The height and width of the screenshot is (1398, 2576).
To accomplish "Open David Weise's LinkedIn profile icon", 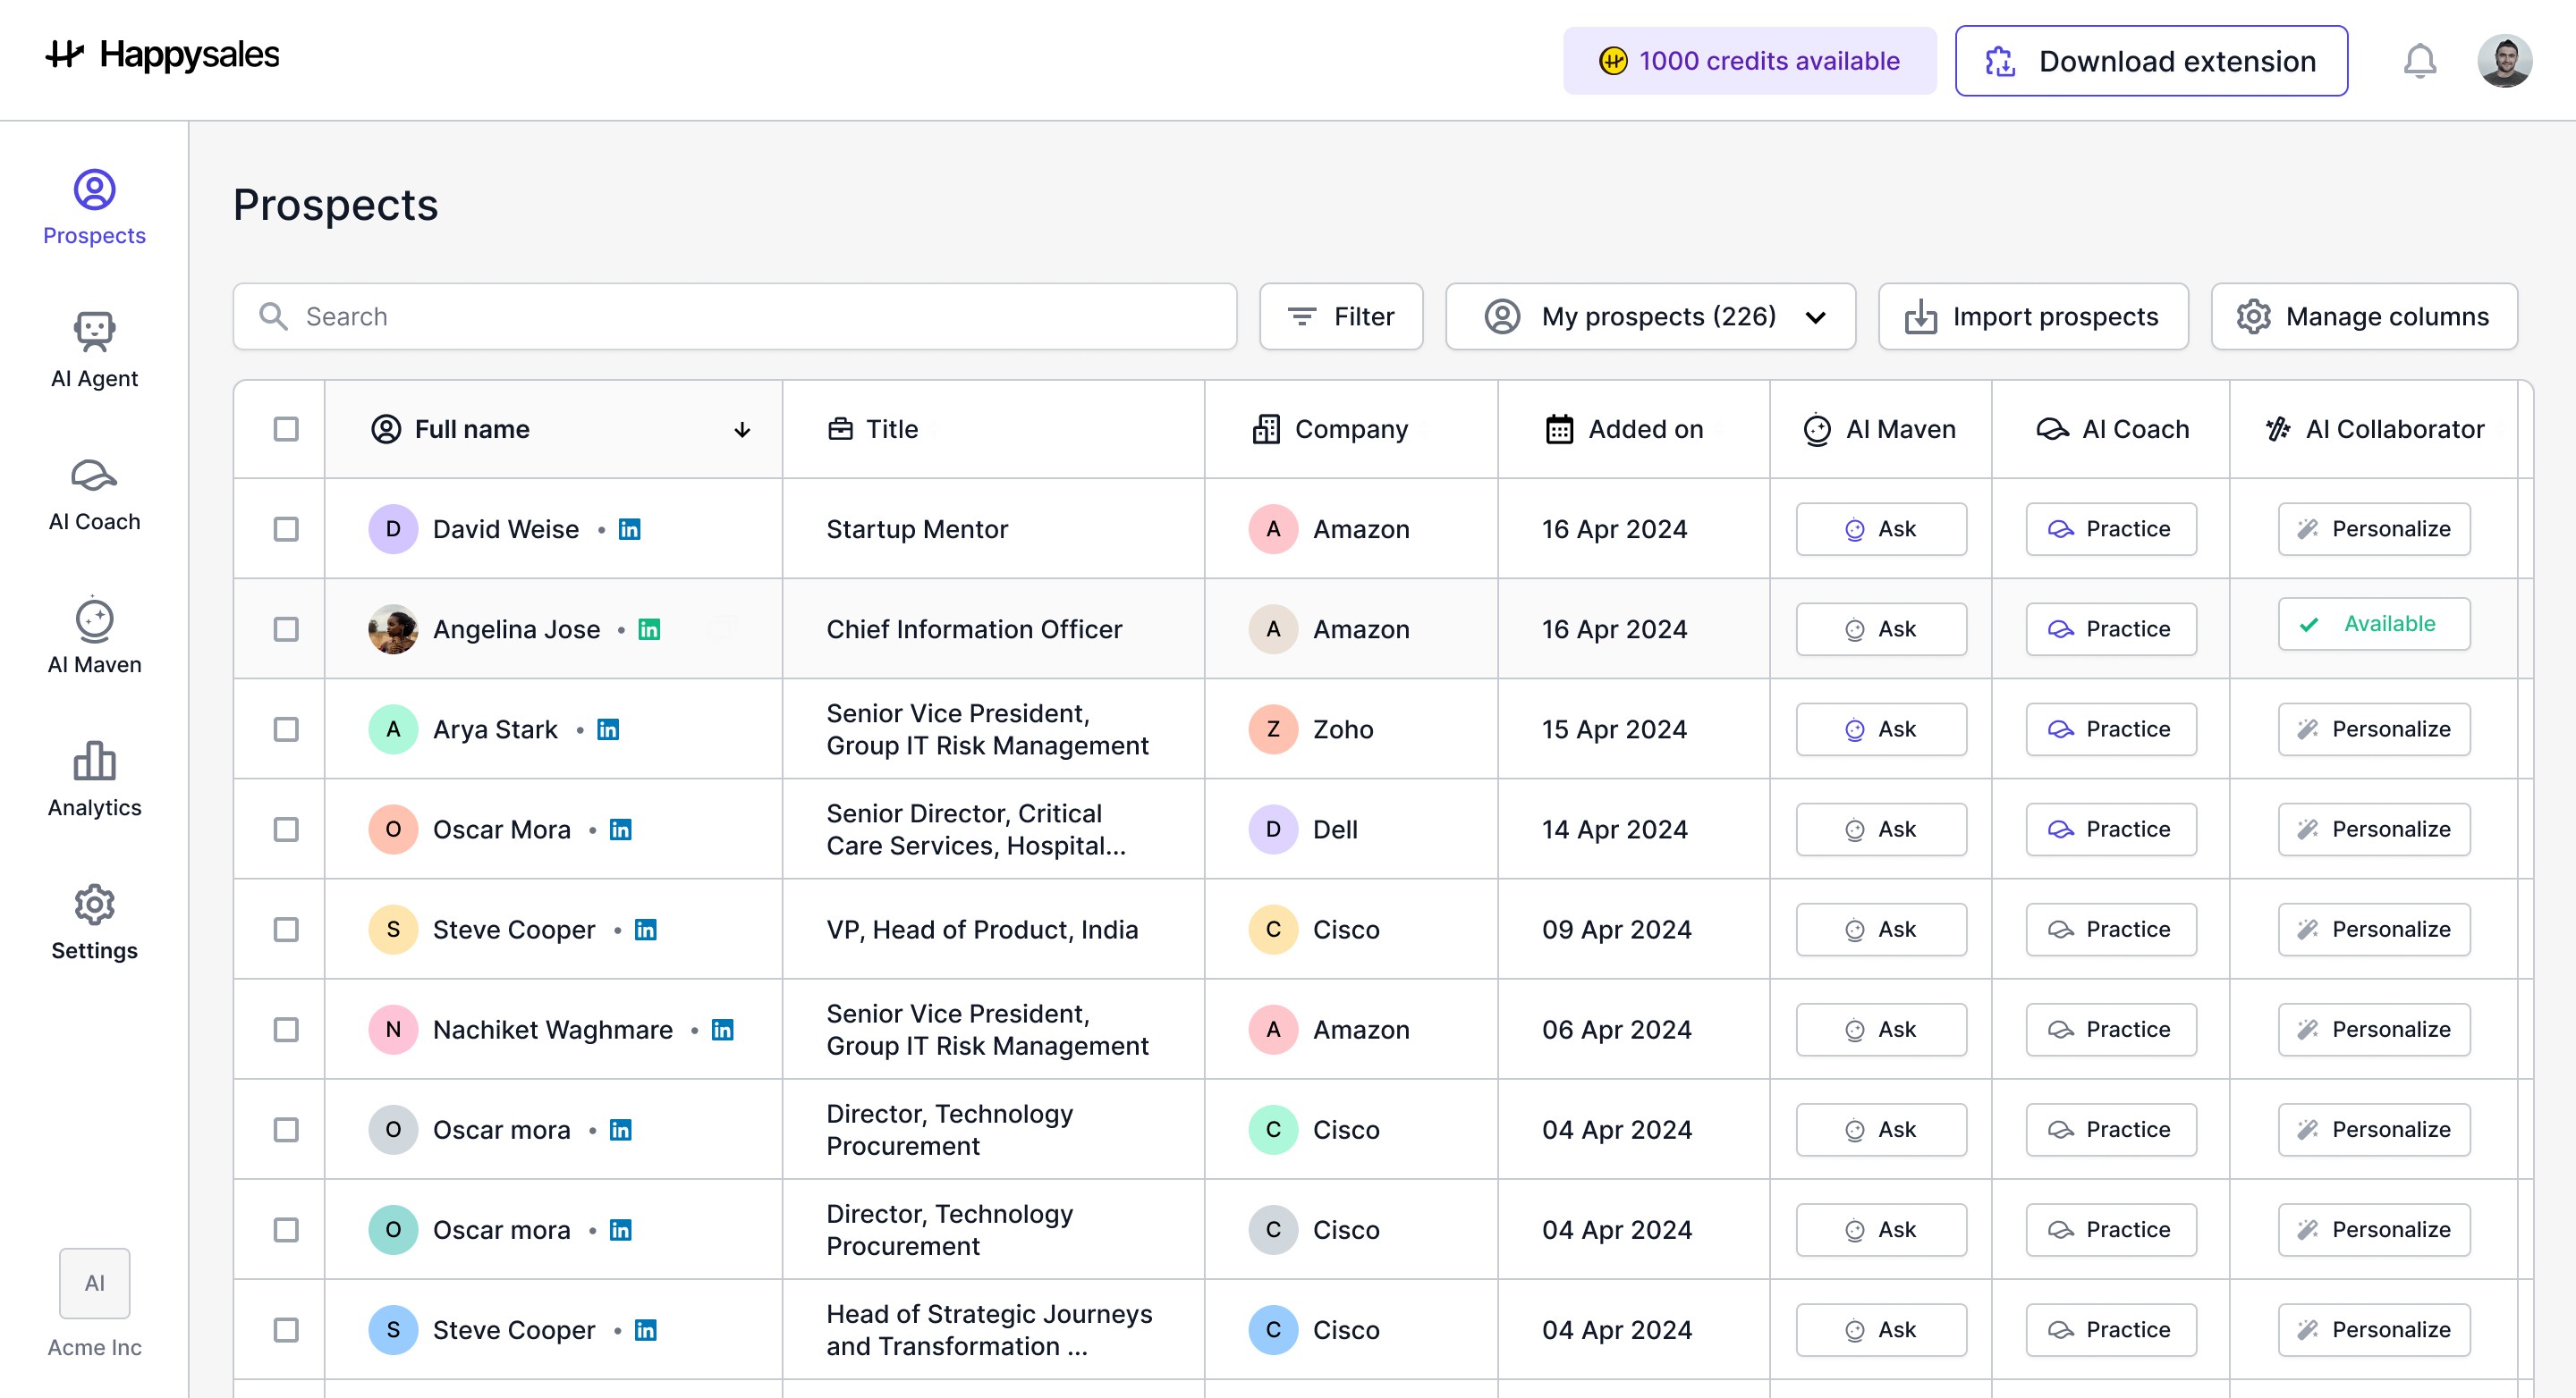I will click(x=629, y=528).
